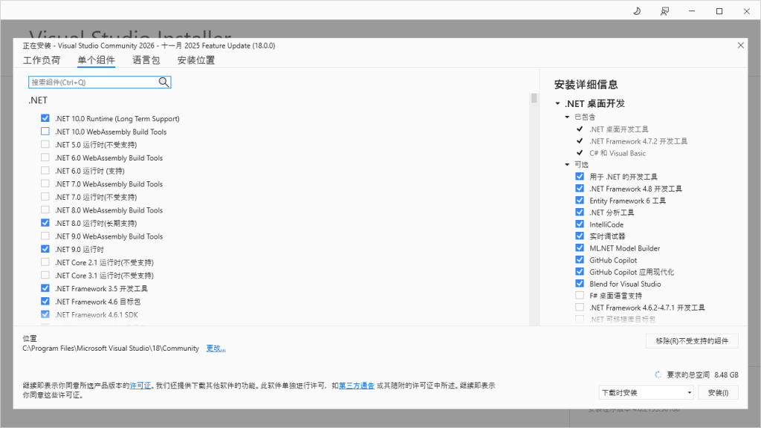Viewport: 761px width, 428px height.
Task: Minimize the Visual Studio Installer window
Action: tap(693, 11)
